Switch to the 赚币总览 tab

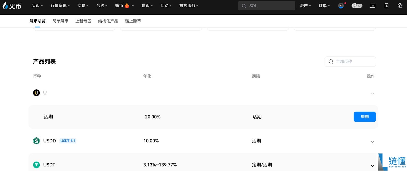coord(37,21)
